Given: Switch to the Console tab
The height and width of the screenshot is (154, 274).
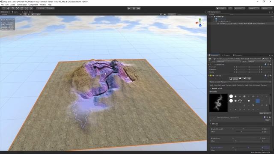Looking at the screenshot, I should point(238,55).
